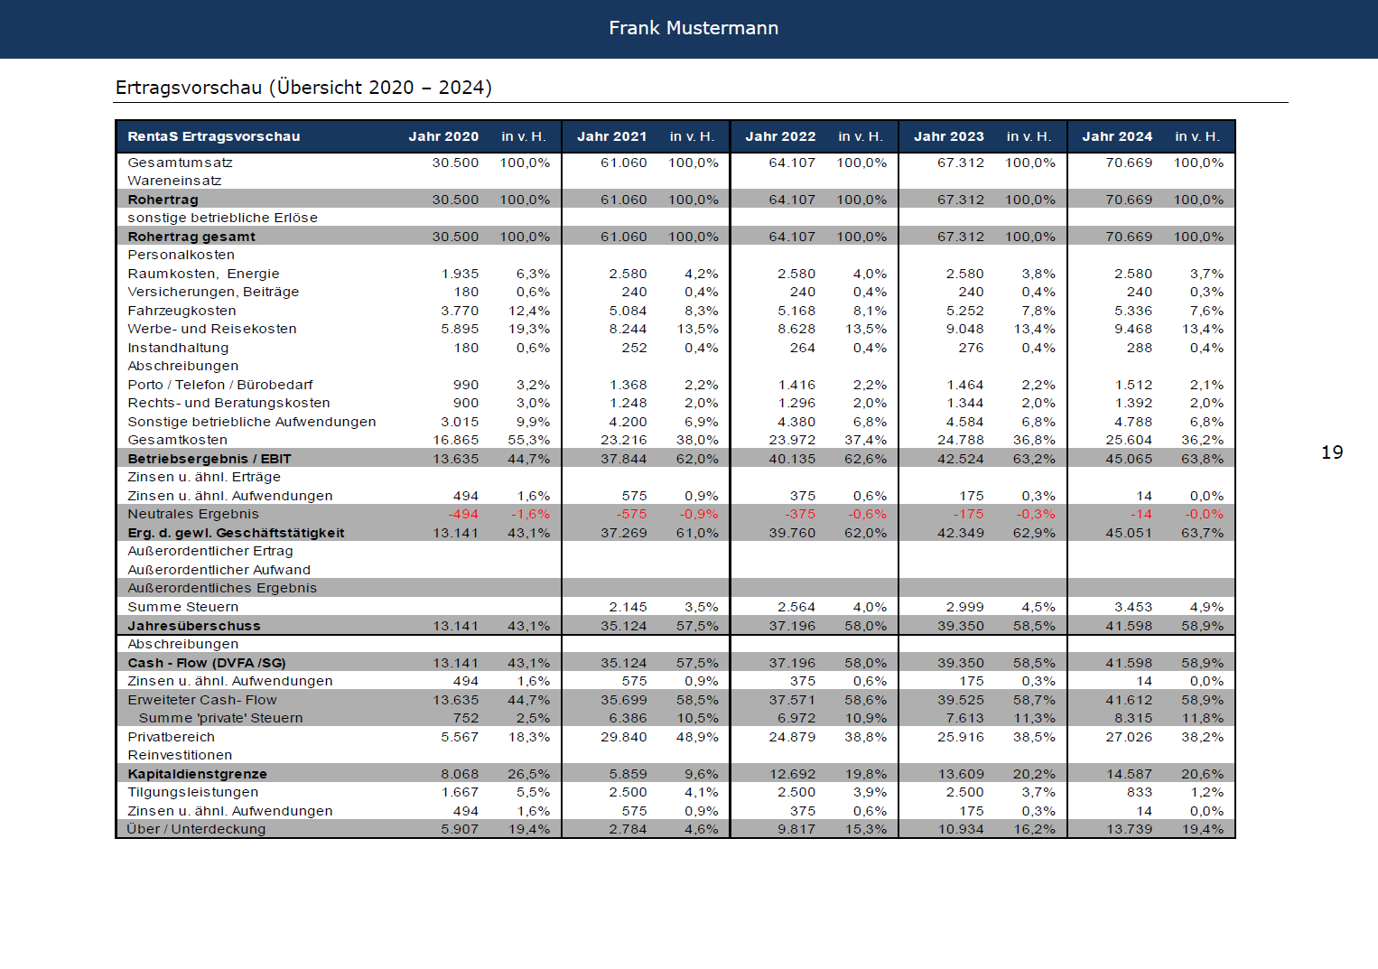The width and height of the screenshot is (1378, 969).
Task: Click the Rohertrag gesamt row label
Action: pos(191,237)
